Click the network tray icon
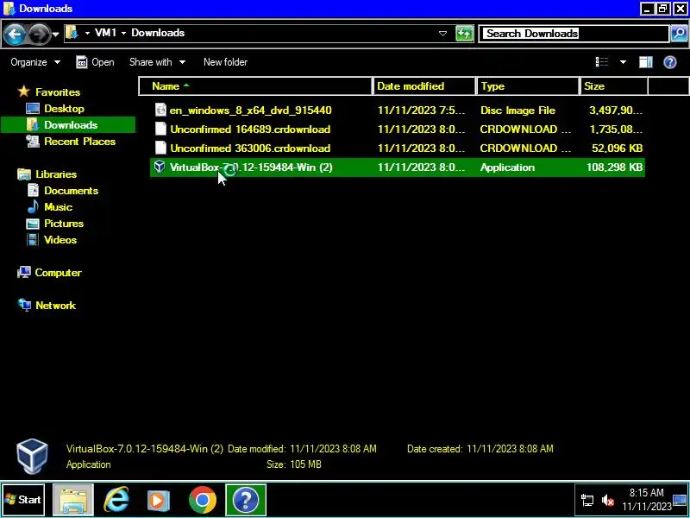 (587, 500)
